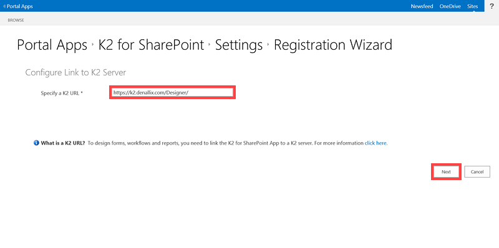Screen dimensions: 499x248
Task: Switch to the BROWSE ribbon tab
Action: coord(16,20)
